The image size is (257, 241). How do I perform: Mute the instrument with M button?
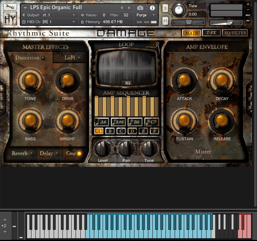point(165,21)
